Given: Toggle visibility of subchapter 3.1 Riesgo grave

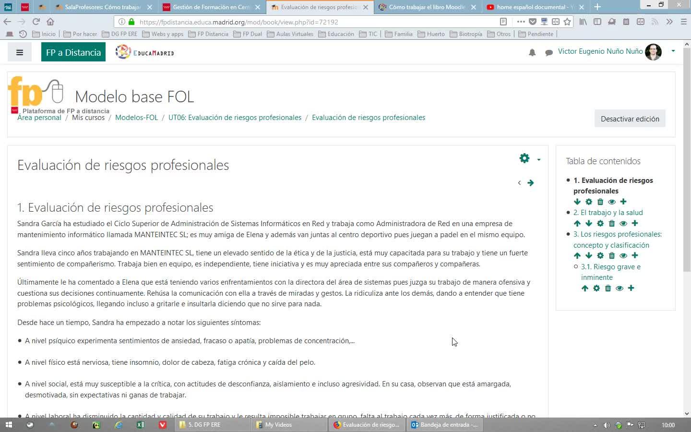Looking at the screenshot, I should [x=620, y=288].
